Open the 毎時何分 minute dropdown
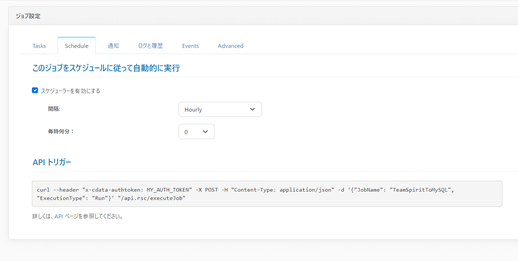This screenshot has height=261, width=518. point(197,132)
